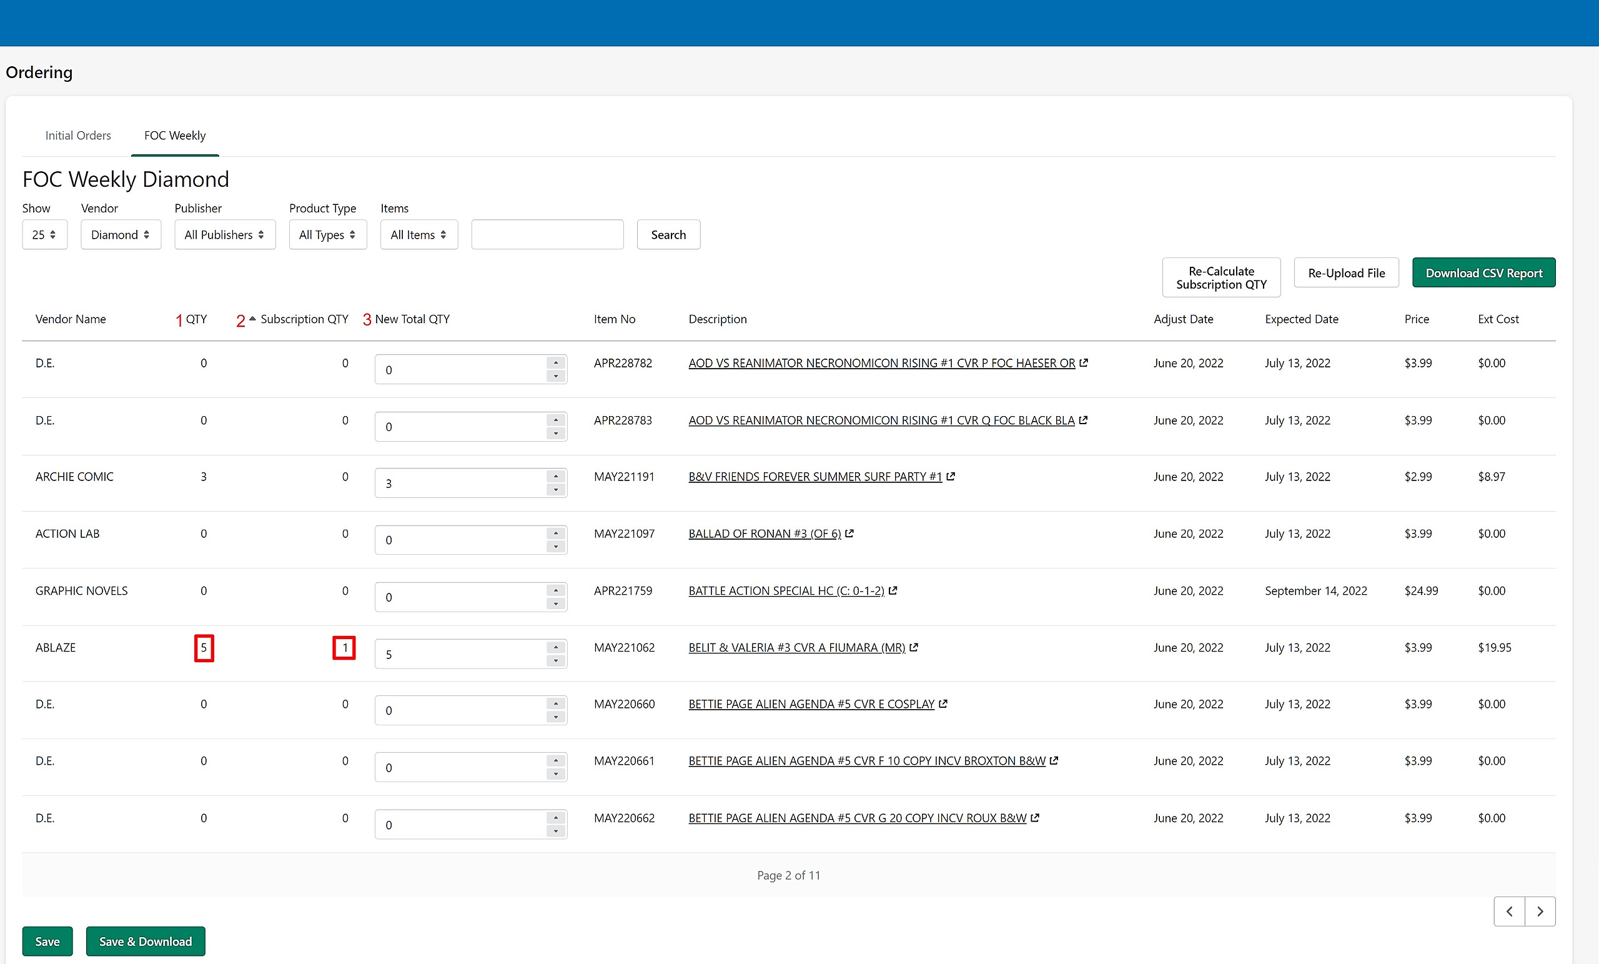Increase New Total QTY for ARCHIE COMIC row
The width and height of the screenshot is (1599, 964).
pyautogui.click(x=555, y=477)
